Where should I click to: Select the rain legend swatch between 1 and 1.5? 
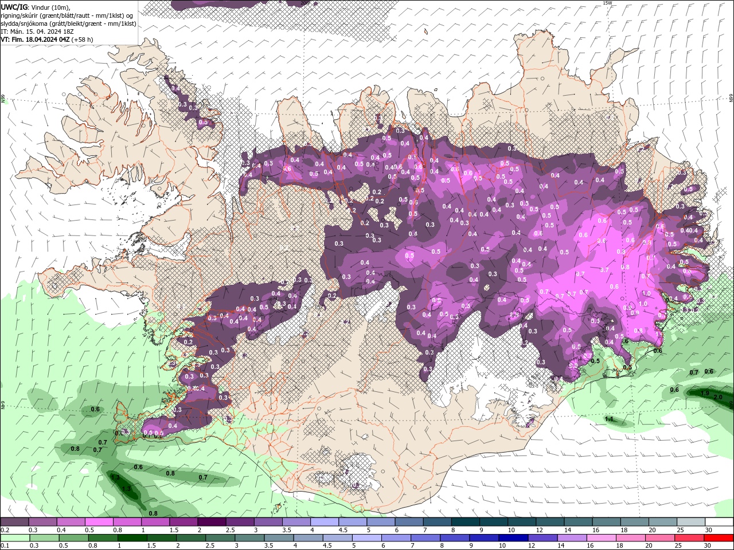[x=132, y=538]
